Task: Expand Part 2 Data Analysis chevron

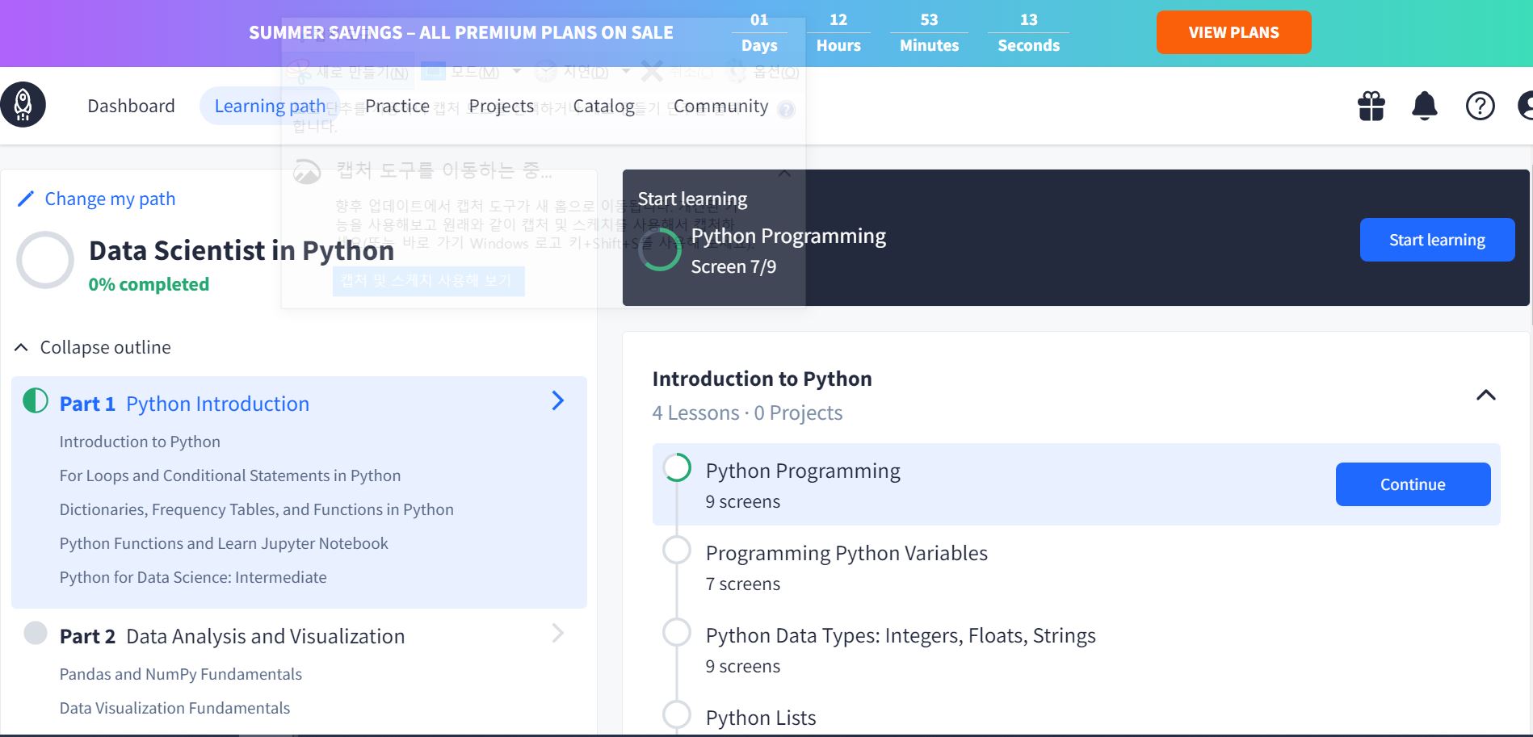Action: tap(558, 633)
